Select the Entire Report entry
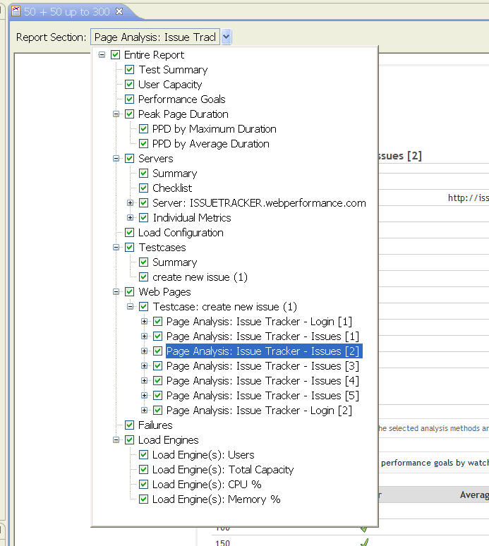The height and width of the screenshot is (546, 489). point(154,55)
